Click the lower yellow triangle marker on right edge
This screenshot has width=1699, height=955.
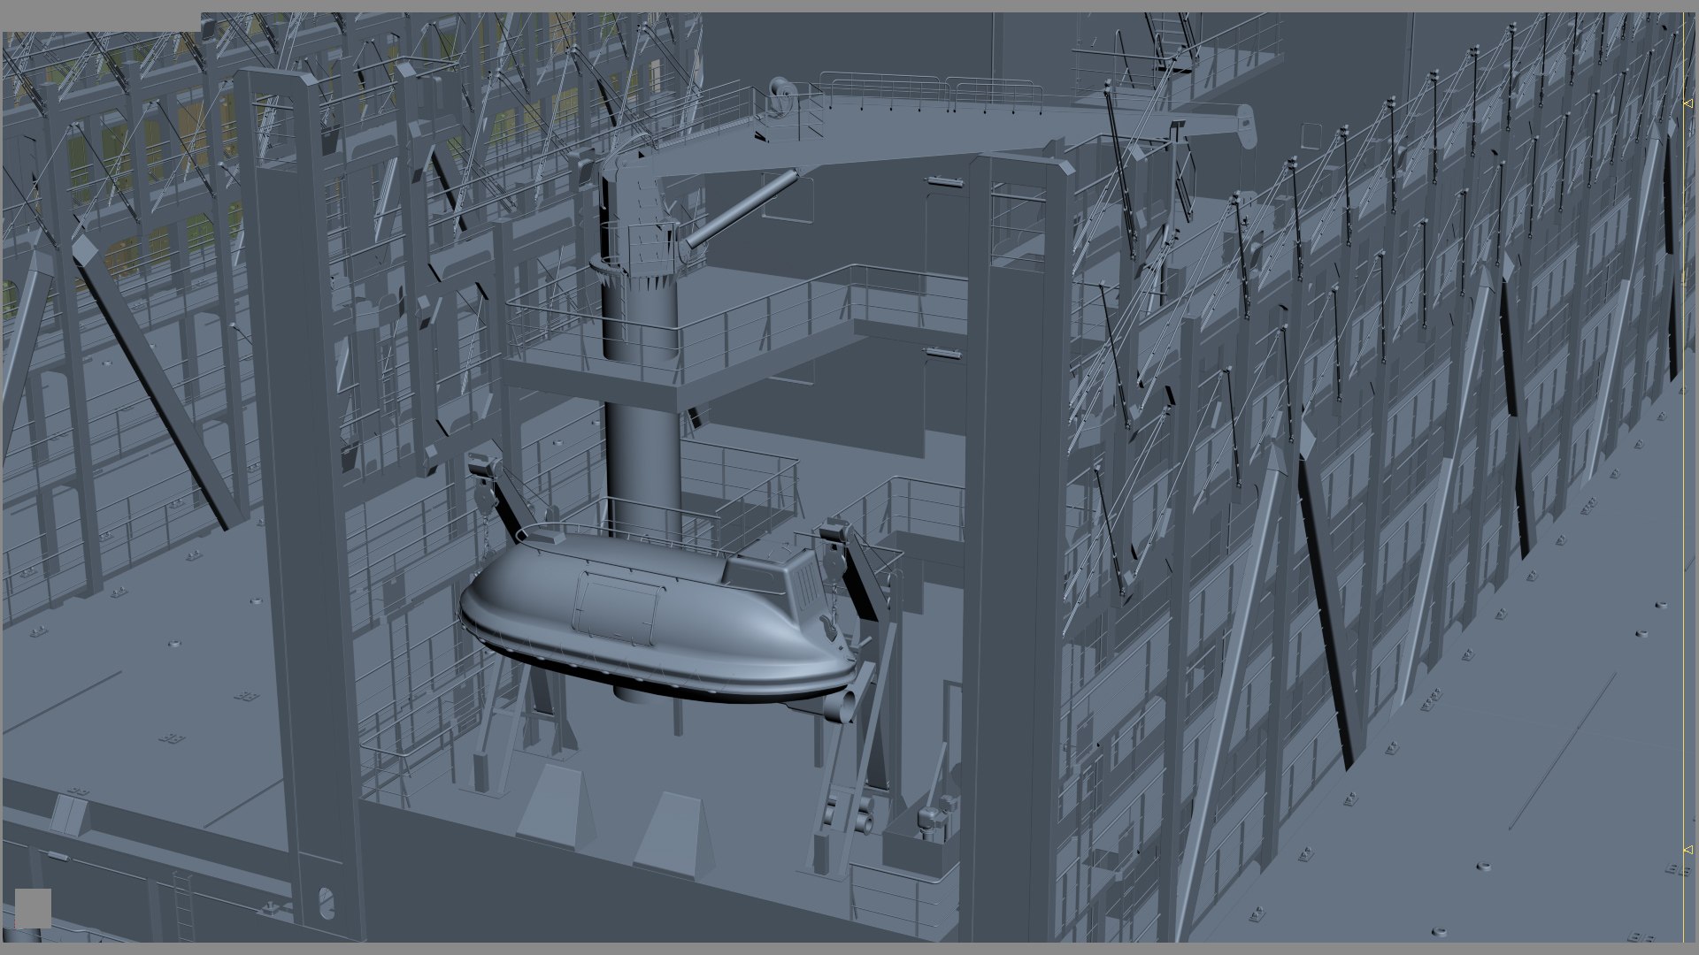click(x=1687, y=850)
